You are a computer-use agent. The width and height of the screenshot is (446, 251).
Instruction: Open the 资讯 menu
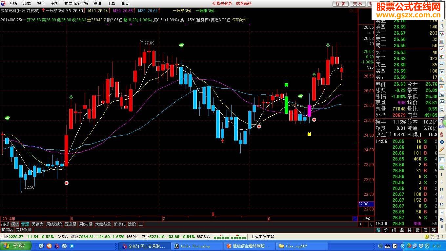(97, 3)
